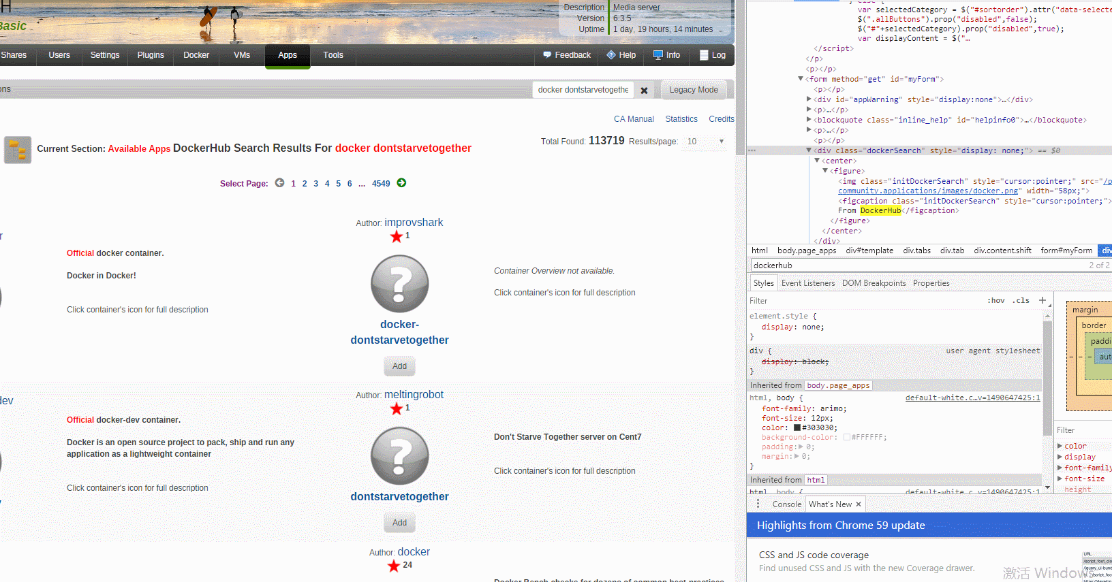Expand the padding shorthand in styles
The height and width of the screenshot is (582, 1112).
coord(801,447)
